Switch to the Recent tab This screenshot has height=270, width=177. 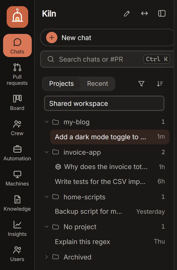98,84
